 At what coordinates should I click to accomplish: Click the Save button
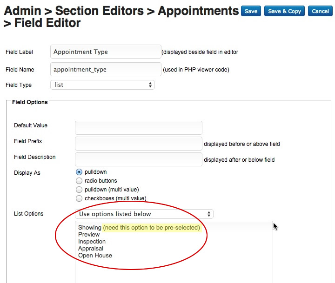pyautogui.click(x=251, y=11)
